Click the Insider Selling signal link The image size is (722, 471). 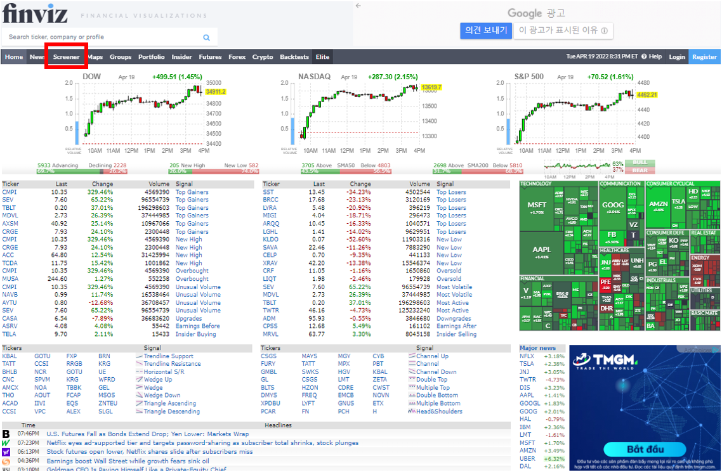click(456, 334)
